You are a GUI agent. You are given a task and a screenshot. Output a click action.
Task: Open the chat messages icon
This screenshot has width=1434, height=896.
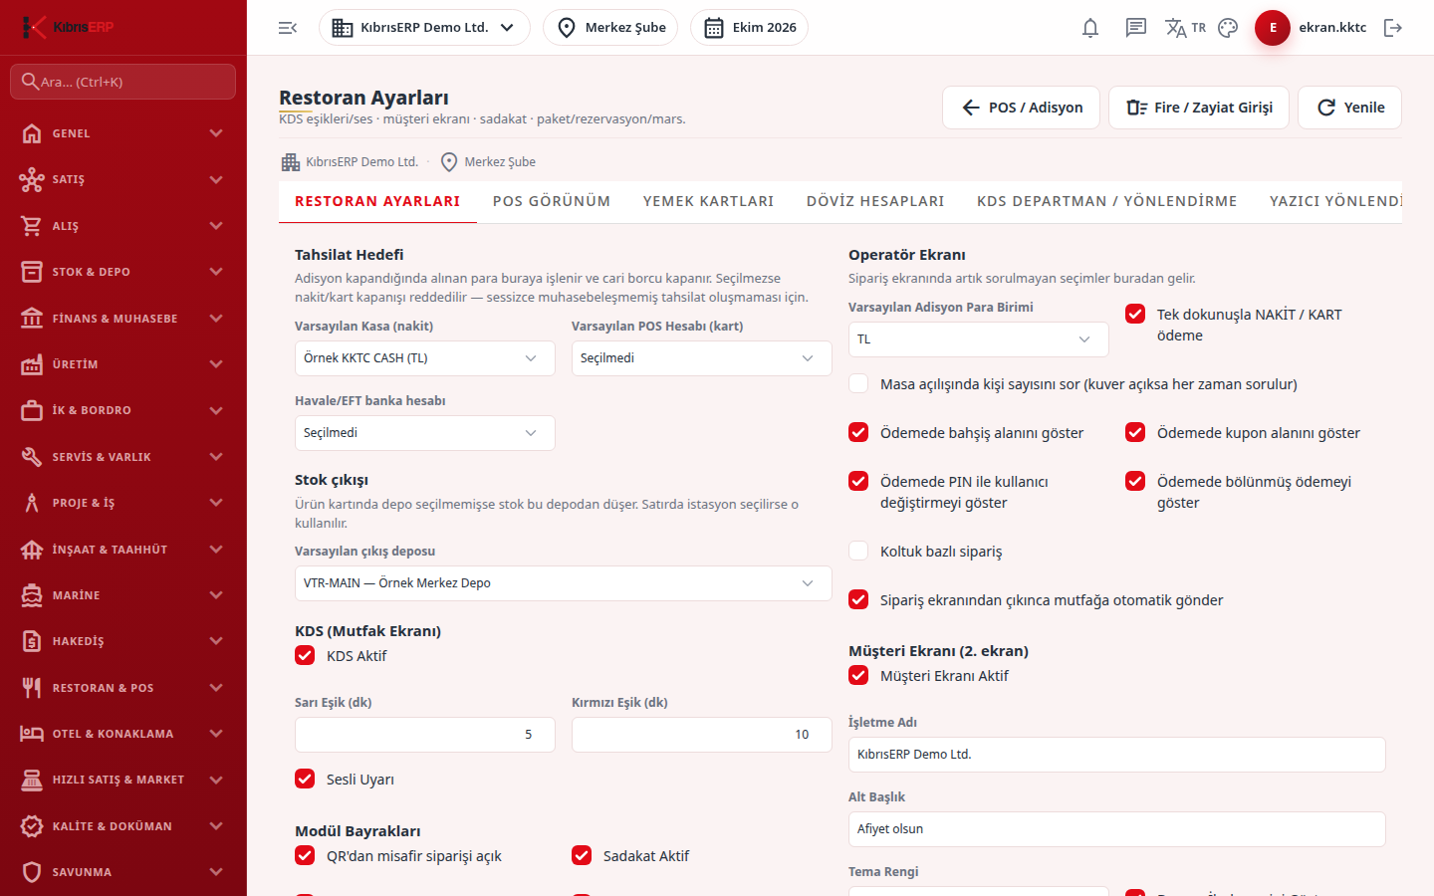coord(1136,28)
